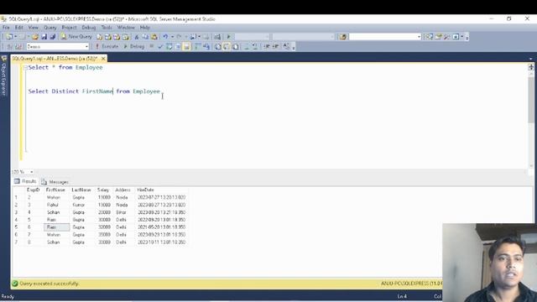Switch output to Results to File
Image resolution: width=537 pixels, height=302 pixels.
236,47
